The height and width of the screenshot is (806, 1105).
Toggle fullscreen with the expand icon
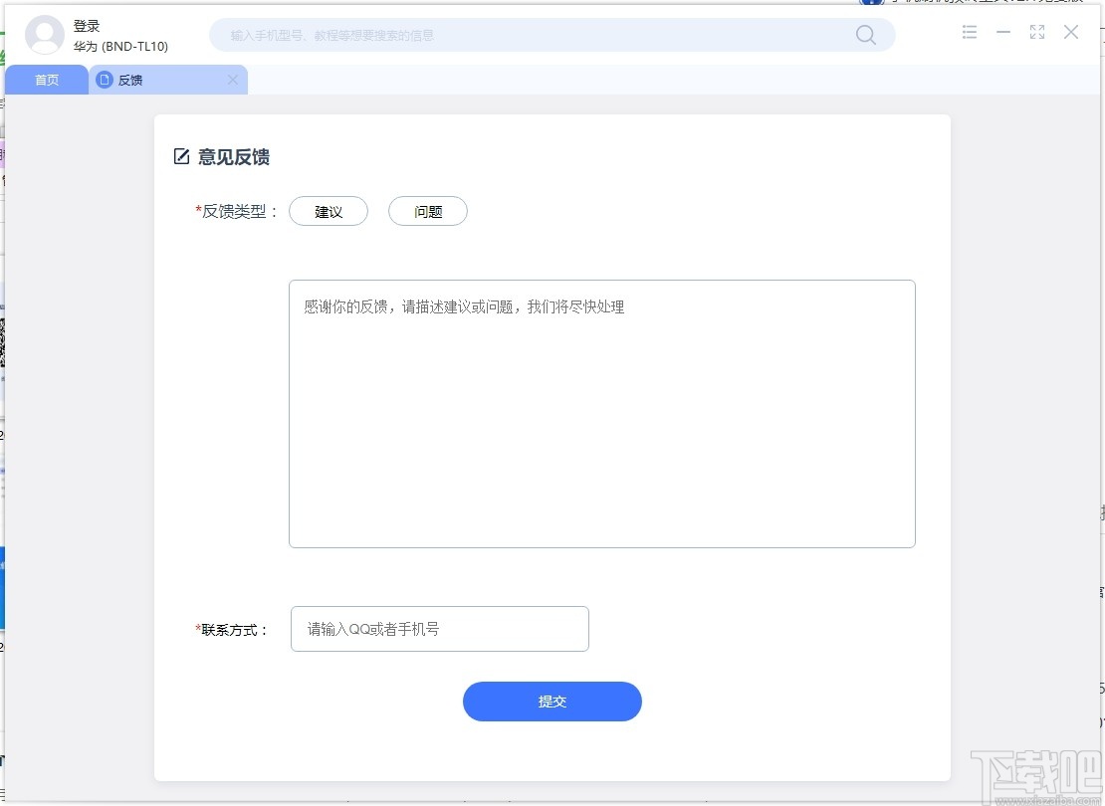1036,32
